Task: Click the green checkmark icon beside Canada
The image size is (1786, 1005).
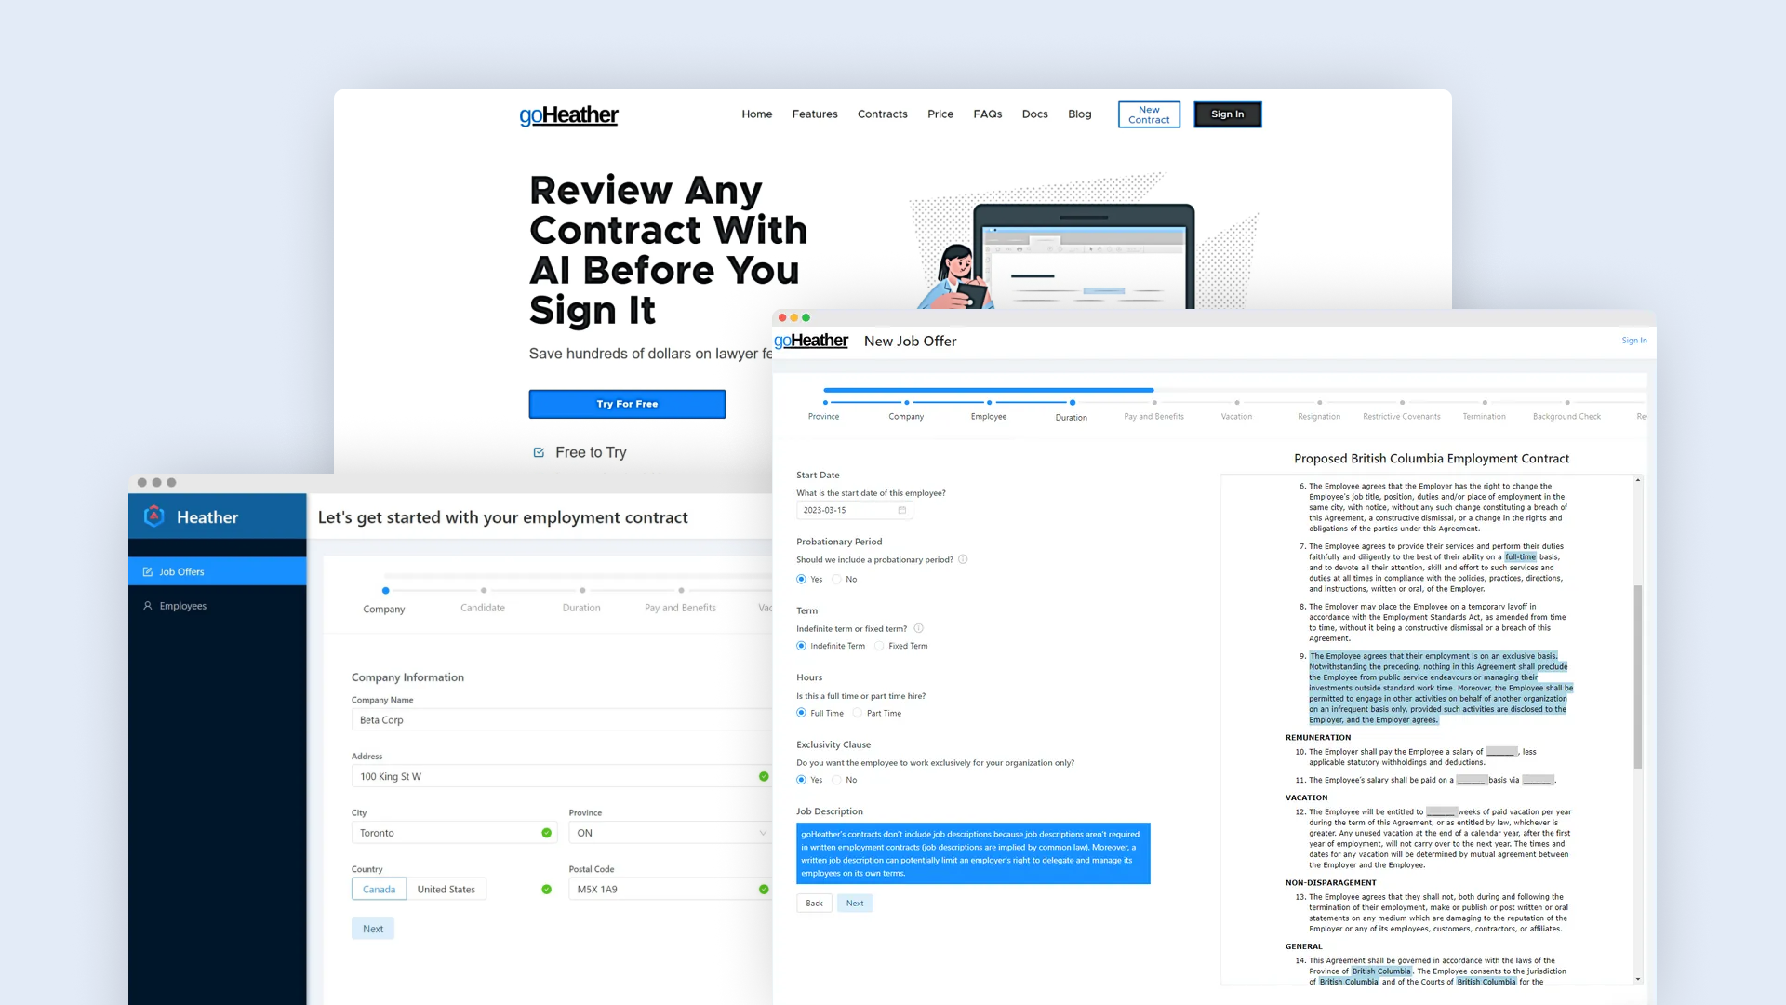Action: click(543, 889)
